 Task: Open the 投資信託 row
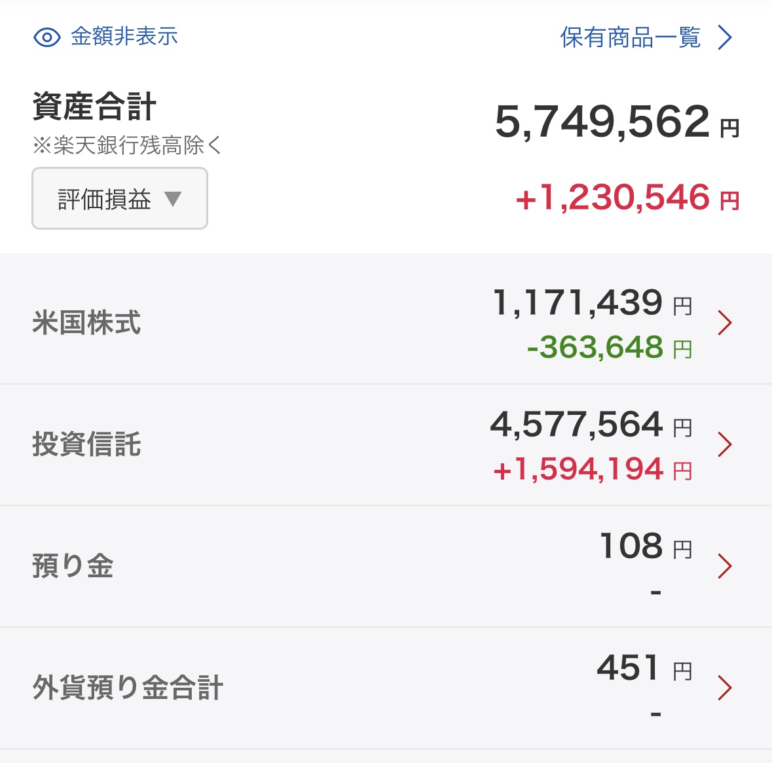tap(386, 444)
